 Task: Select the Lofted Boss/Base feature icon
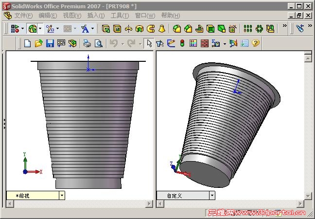(x=162, y=29)
